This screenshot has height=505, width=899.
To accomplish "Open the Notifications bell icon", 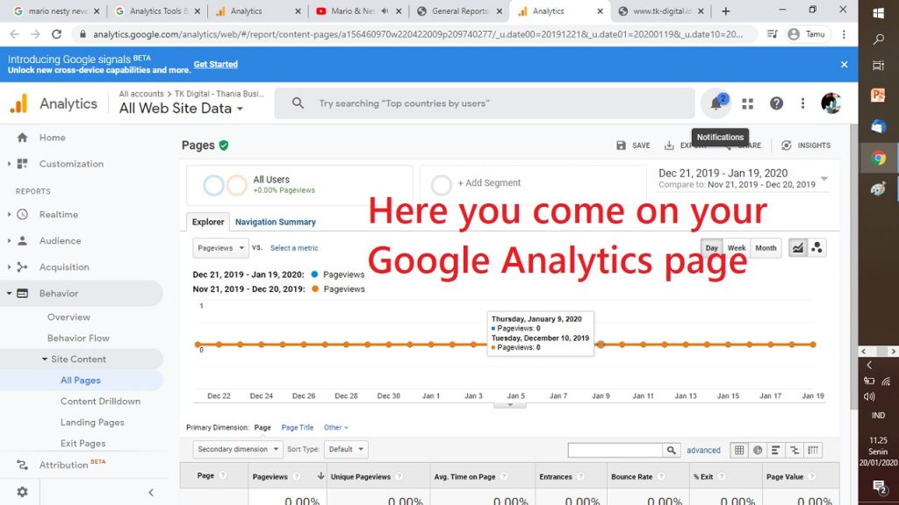I will tap(716, 103).
